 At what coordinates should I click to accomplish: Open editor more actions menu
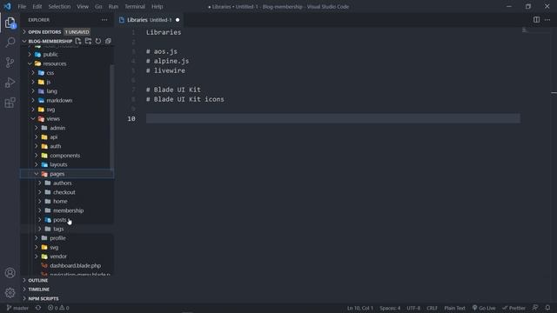pyautogui.click(x=547, y=19)
